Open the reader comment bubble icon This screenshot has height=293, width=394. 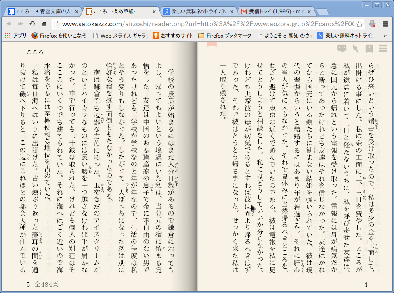tap(342, 48)
